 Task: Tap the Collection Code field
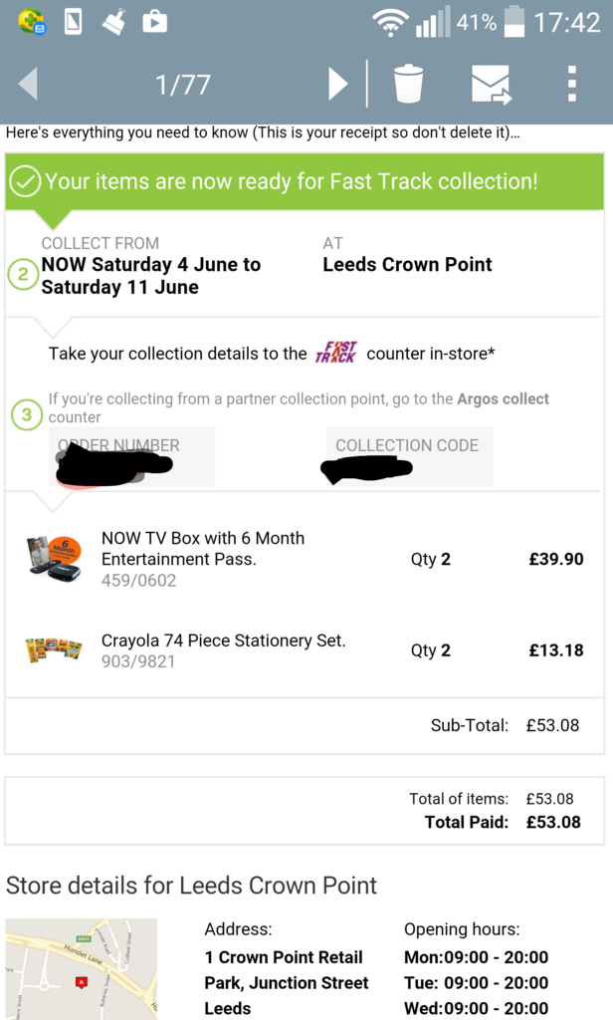pyautogui.click(x=409, y=457)
